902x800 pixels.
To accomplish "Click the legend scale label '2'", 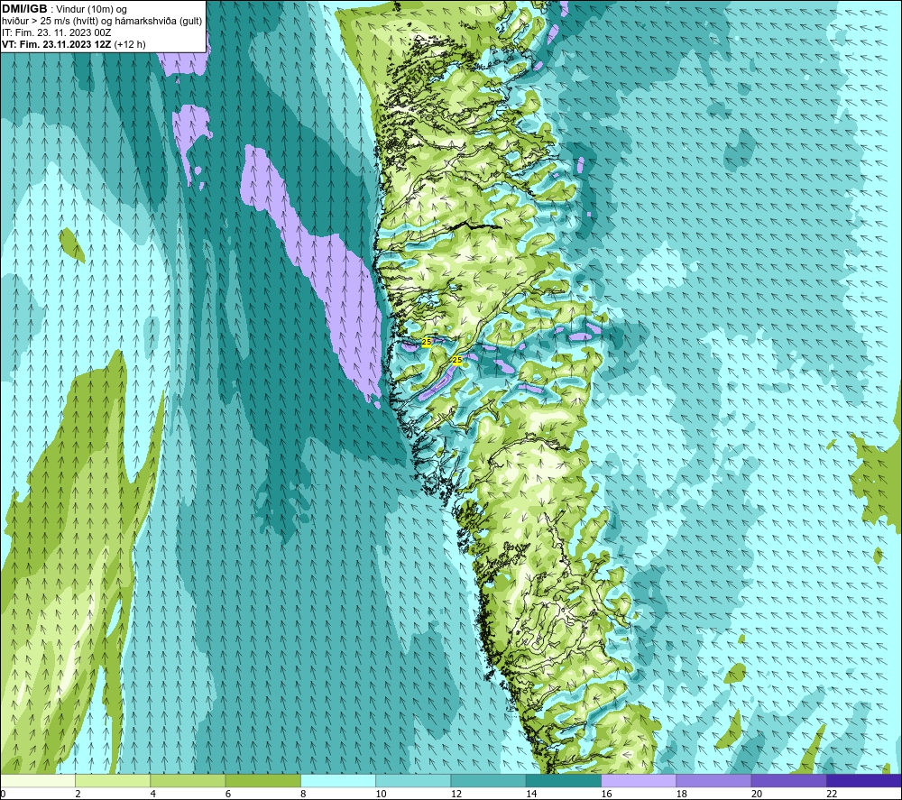I will click(78, 794).
